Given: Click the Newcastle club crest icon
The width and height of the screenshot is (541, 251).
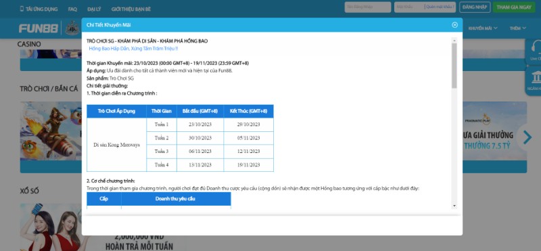Looking at the screenshot, I should click(x=72, y=28).
